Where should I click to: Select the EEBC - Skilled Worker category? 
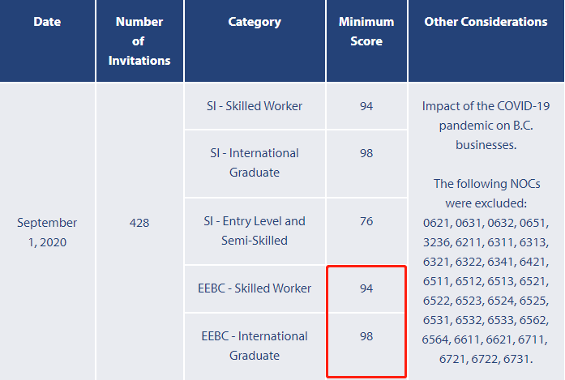[255, 288]
